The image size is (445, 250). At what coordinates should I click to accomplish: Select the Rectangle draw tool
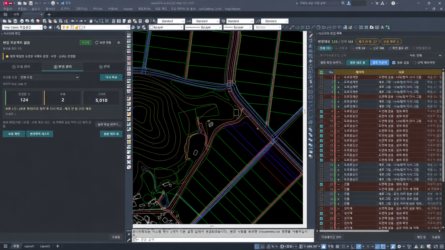coord(308,27)
